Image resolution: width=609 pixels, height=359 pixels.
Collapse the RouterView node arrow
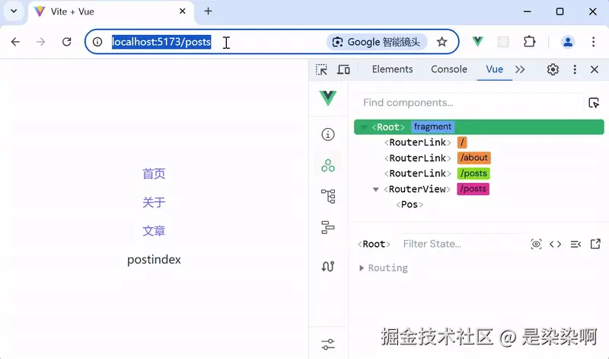pos(375,190)
